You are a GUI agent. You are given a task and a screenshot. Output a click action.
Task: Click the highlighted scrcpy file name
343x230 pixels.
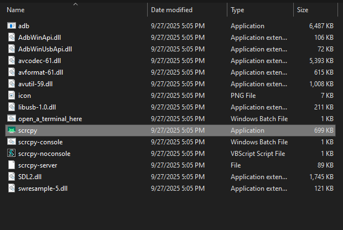28,130
